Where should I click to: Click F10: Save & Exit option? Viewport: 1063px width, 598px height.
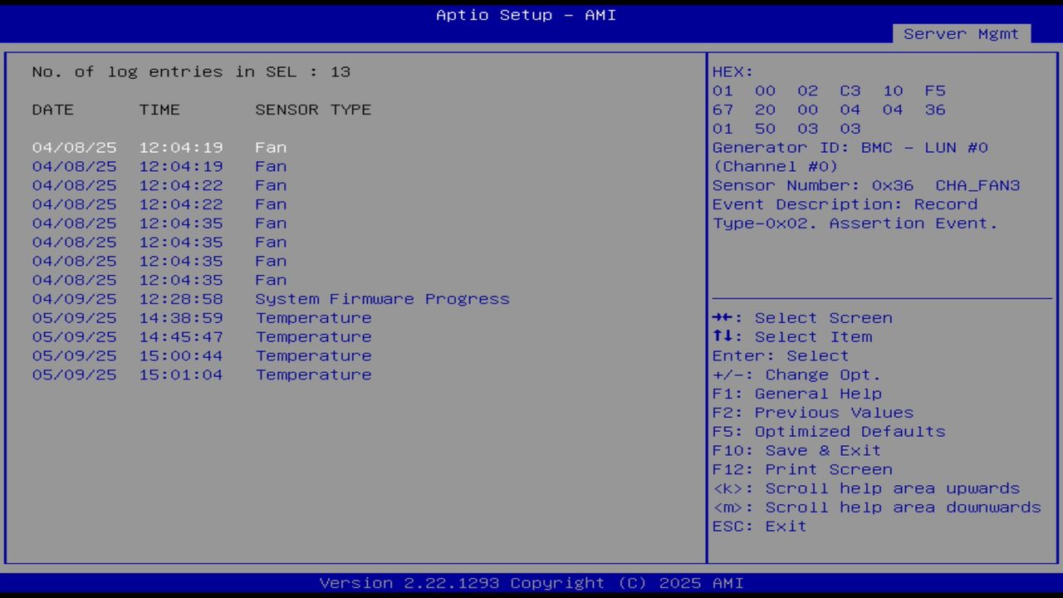pyautogui.click(x=796, y=450)
